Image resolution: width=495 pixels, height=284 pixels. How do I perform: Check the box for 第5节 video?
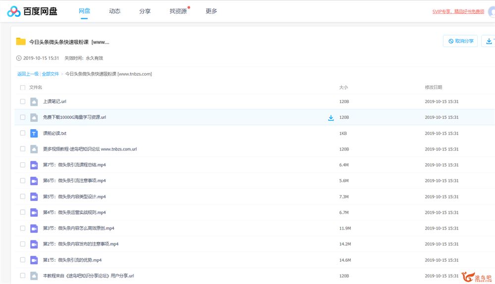[x=22, y=196]
